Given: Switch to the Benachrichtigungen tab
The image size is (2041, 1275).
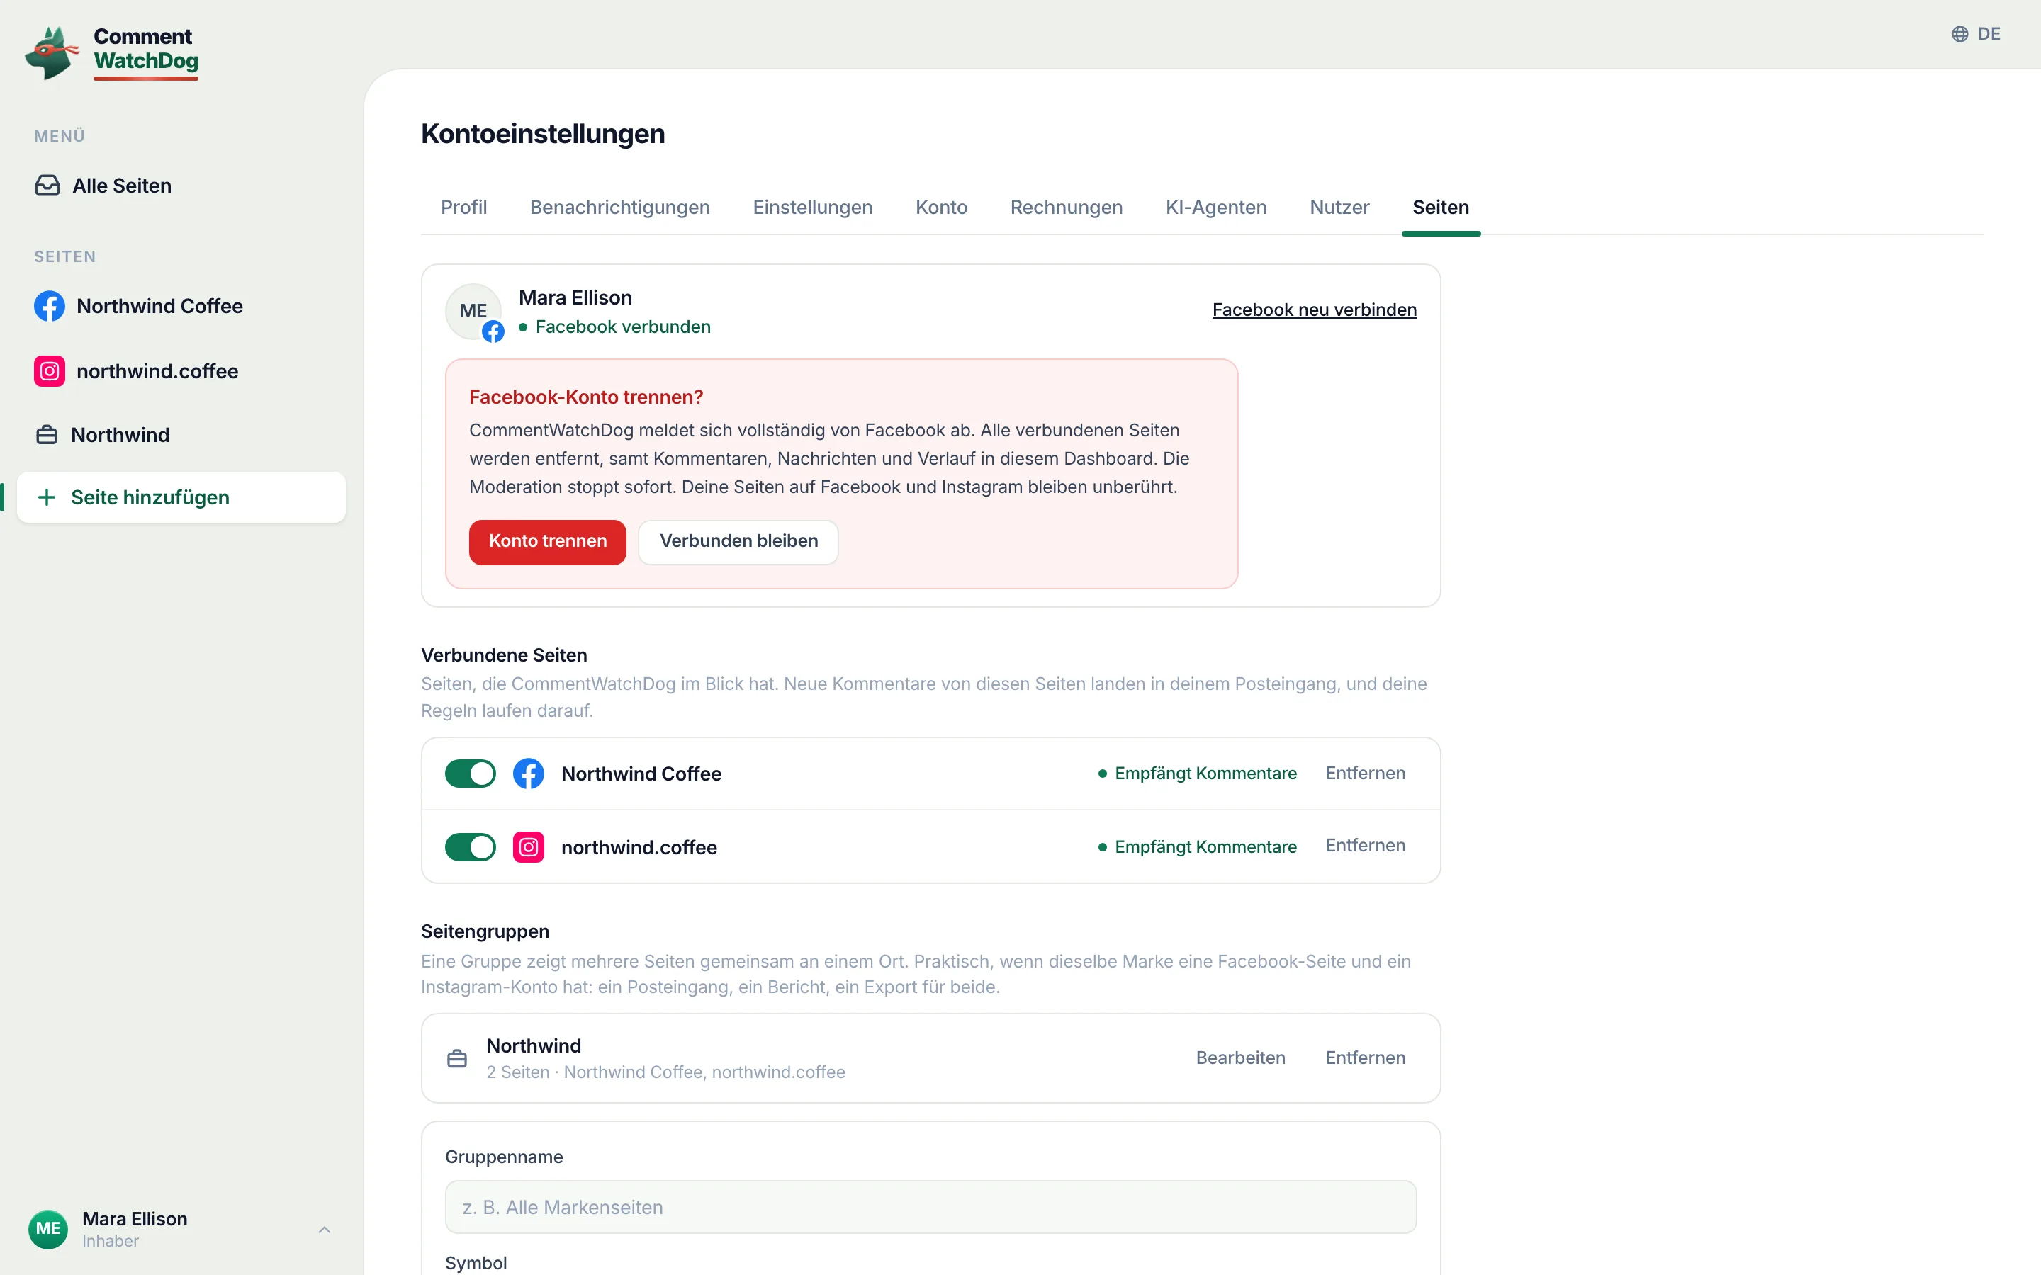Looking at the screenshot, I should coord(620,208).
